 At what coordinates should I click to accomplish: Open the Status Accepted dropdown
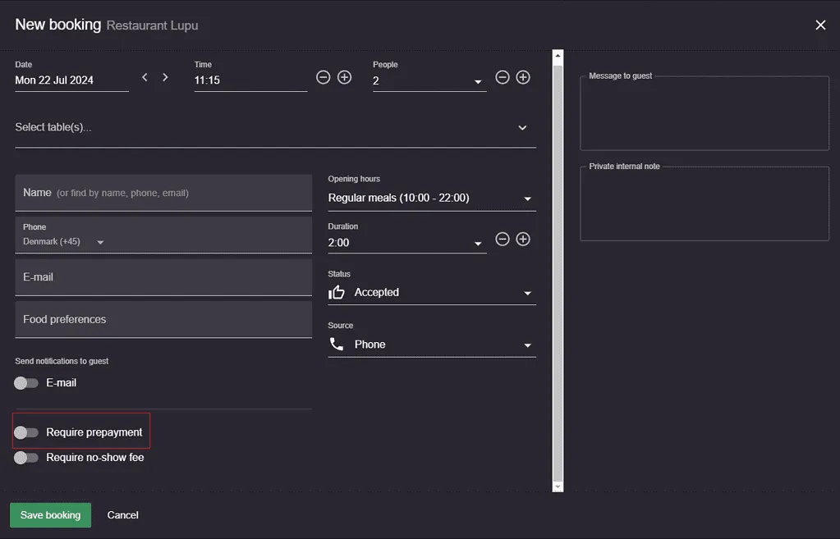click(x=432, y=292)
